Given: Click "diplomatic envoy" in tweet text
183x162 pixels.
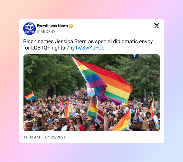Looking at the screenshot, I should (133, 42).
